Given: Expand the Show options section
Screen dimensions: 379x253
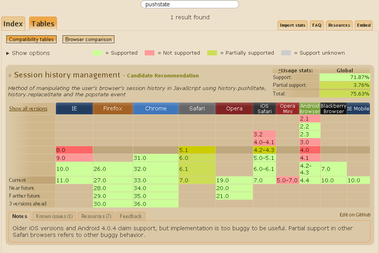Looking at the screenshot, I should (28, 53).
